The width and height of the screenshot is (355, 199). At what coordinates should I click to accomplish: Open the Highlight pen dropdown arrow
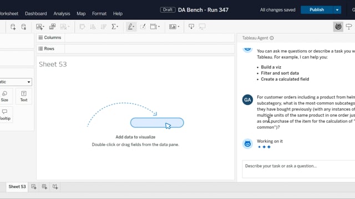[x=134, y=27]
